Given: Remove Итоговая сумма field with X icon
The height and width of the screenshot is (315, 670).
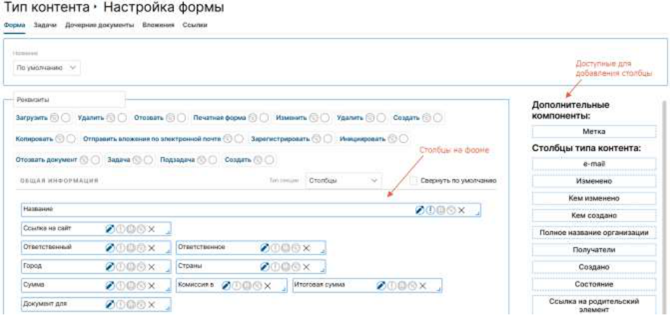Looking at the screenshot, I should (423, 286).
